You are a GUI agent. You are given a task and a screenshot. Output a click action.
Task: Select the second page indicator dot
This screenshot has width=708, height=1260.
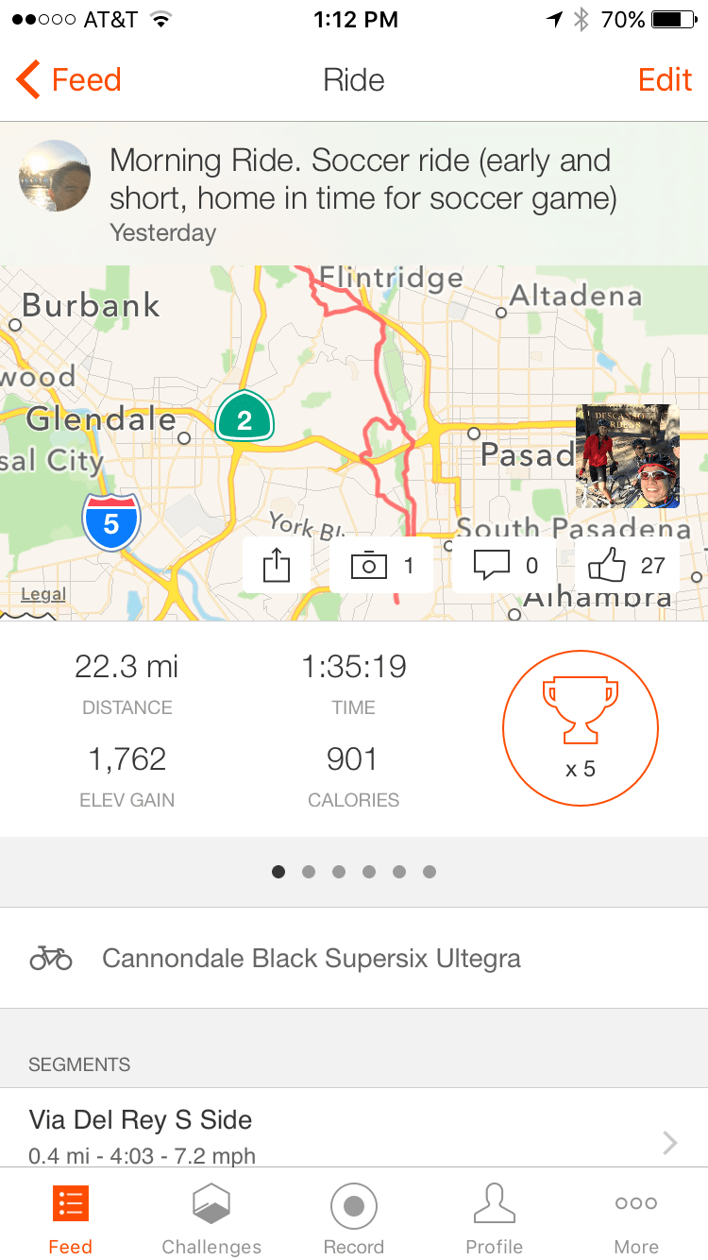pyautogui.click(x=309, y=872)
